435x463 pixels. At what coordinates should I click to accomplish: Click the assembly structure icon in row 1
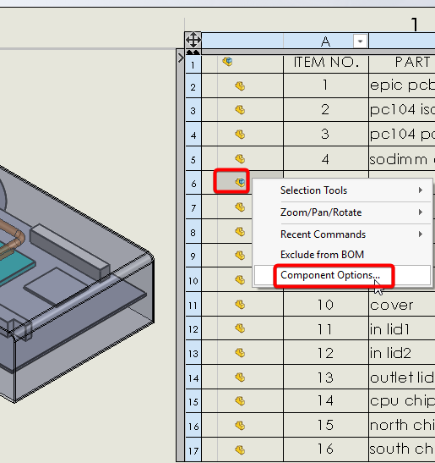(227, 62)
